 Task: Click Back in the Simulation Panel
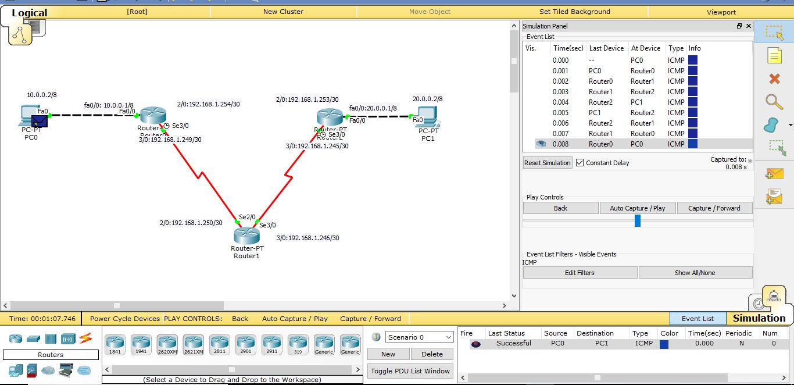click(560, 208)
